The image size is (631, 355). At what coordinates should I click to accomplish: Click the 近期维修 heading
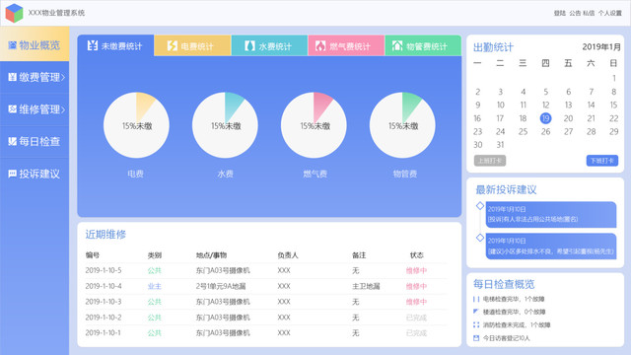coord(105,235)
